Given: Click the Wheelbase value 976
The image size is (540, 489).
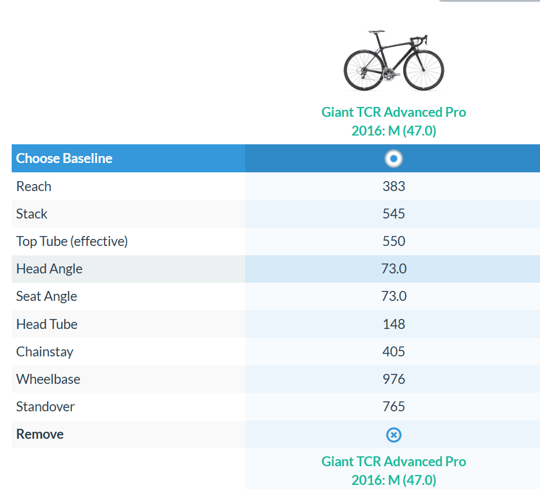Looking at the screenshot, I should [394, 379].
